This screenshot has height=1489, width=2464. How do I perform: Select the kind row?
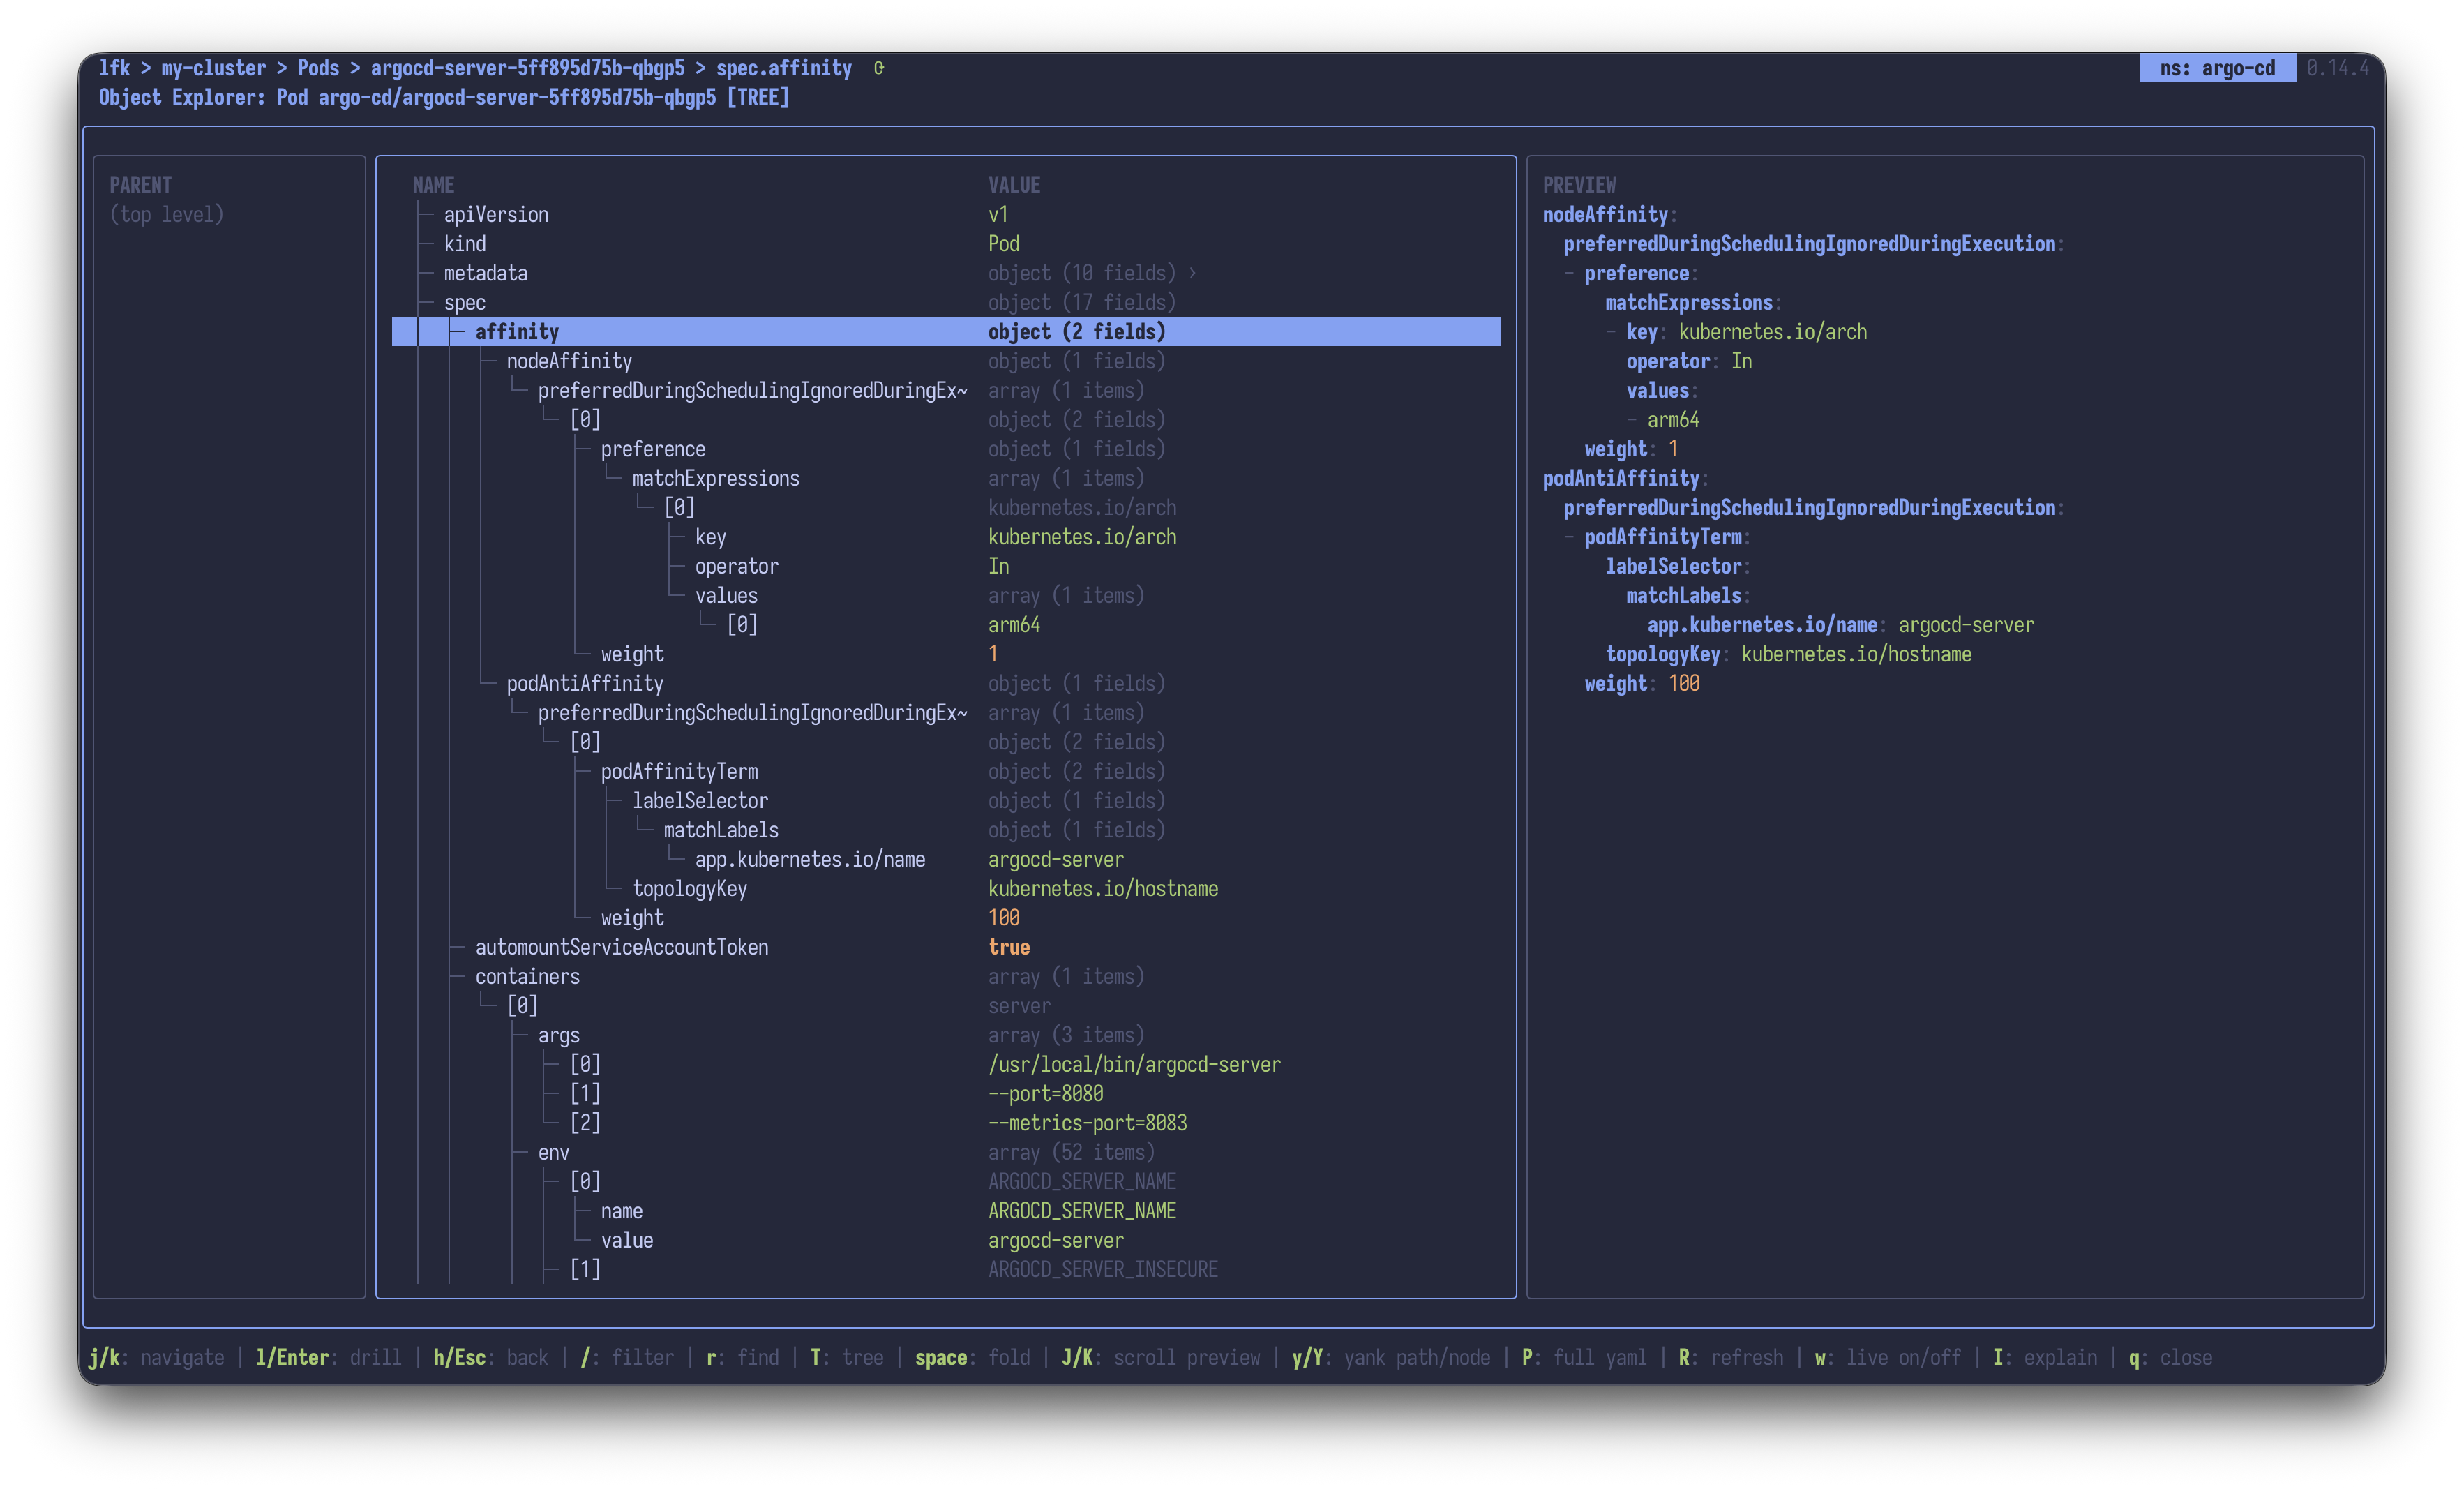pos(946,244)
